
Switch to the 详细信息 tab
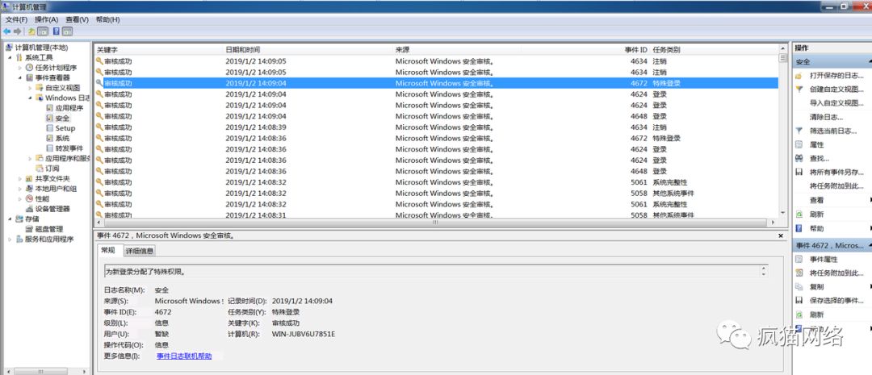139,251
